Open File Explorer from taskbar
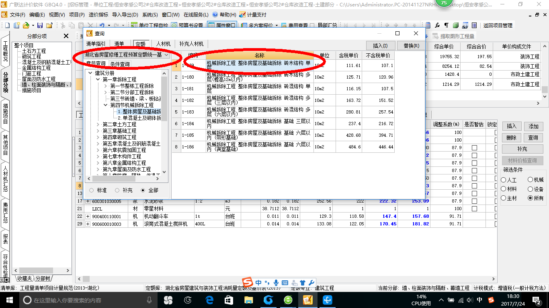 coord(248,300)
